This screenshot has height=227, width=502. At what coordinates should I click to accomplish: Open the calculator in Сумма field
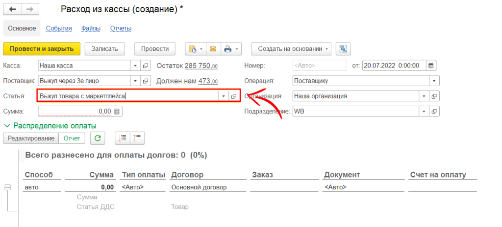click(117, 112)
